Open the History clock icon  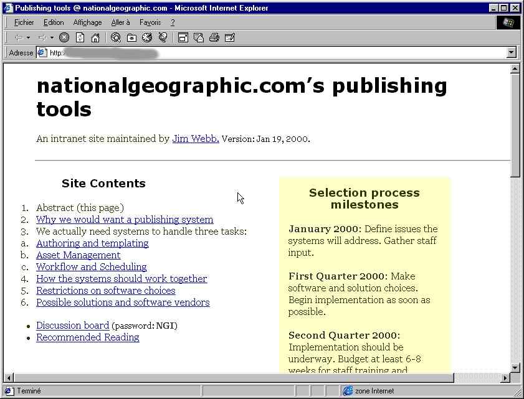click(x=147, y=37)
